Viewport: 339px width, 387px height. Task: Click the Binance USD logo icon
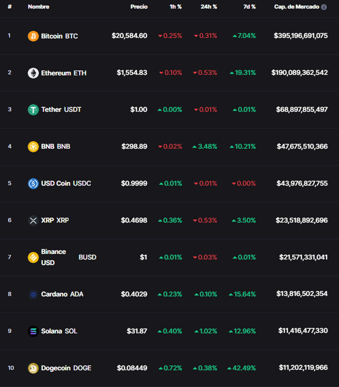33,257
